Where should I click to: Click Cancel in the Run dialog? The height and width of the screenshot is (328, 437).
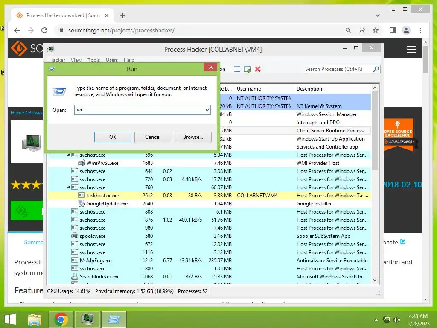coord(153,137)
